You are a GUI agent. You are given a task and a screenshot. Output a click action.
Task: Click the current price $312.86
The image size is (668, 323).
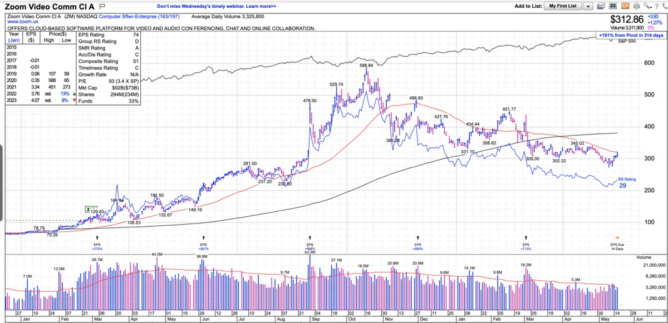tap(628, 18)
